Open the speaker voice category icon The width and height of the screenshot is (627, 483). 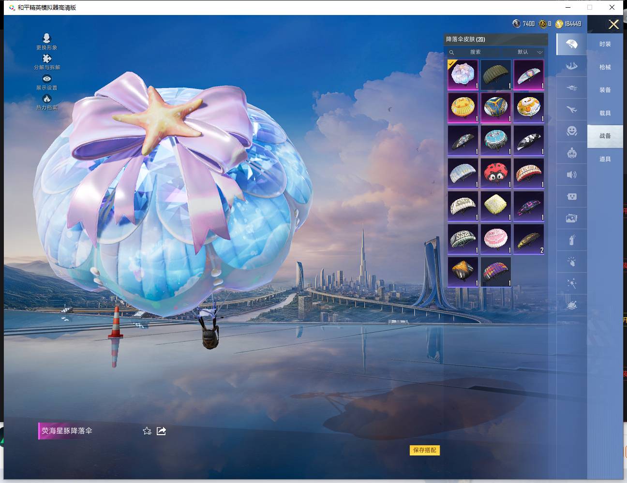pos(571,175)
